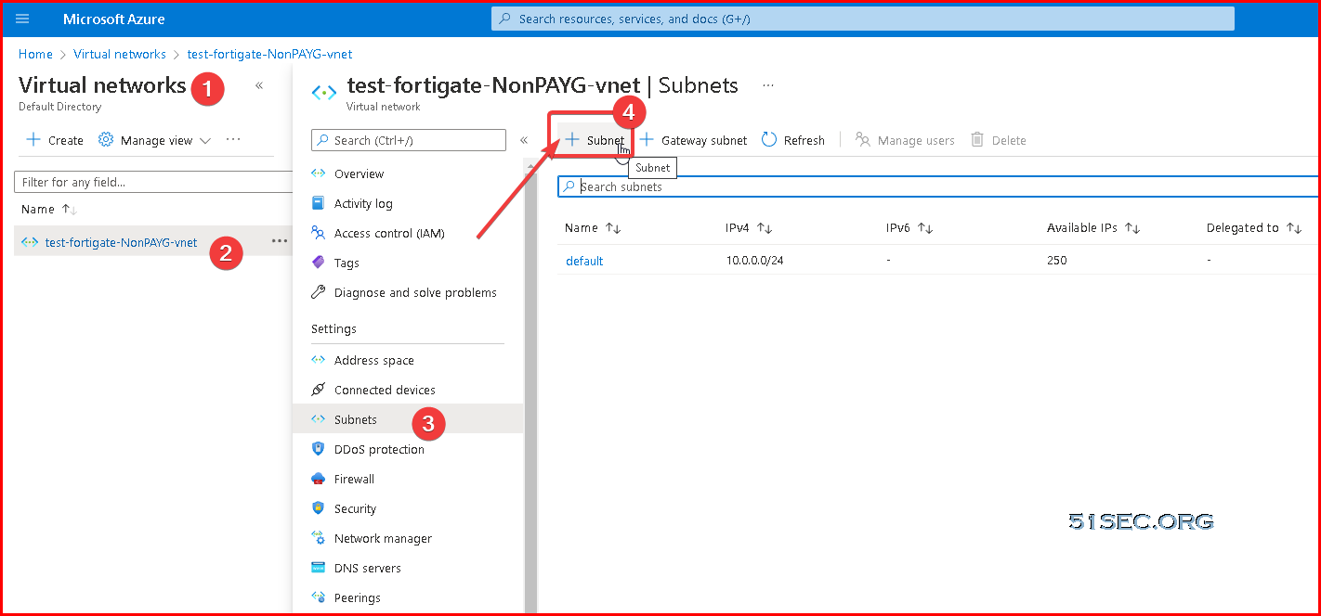Click the Firewall icon
This screenshot has height=616, width=1321.
[x=319, y=479]
